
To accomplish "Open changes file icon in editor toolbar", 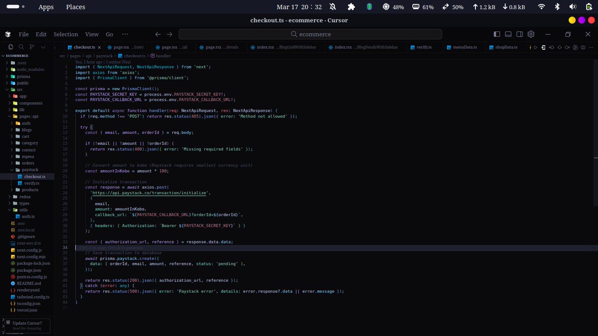I will click(x=544, y=47).
